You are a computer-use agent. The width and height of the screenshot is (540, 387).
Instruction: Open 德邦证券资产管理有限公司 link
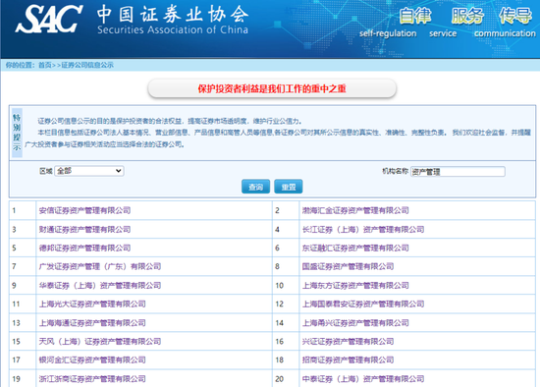click(x=84, y=248)
